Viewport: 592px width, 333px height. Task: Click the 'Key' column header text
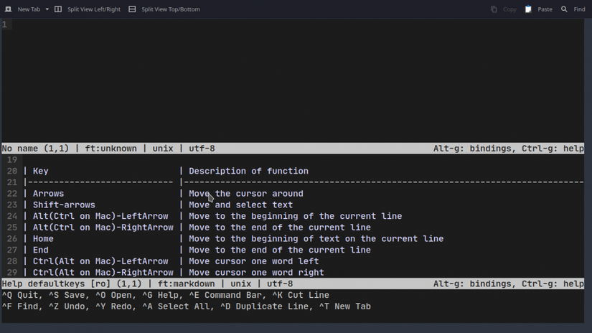click(40, 171)
